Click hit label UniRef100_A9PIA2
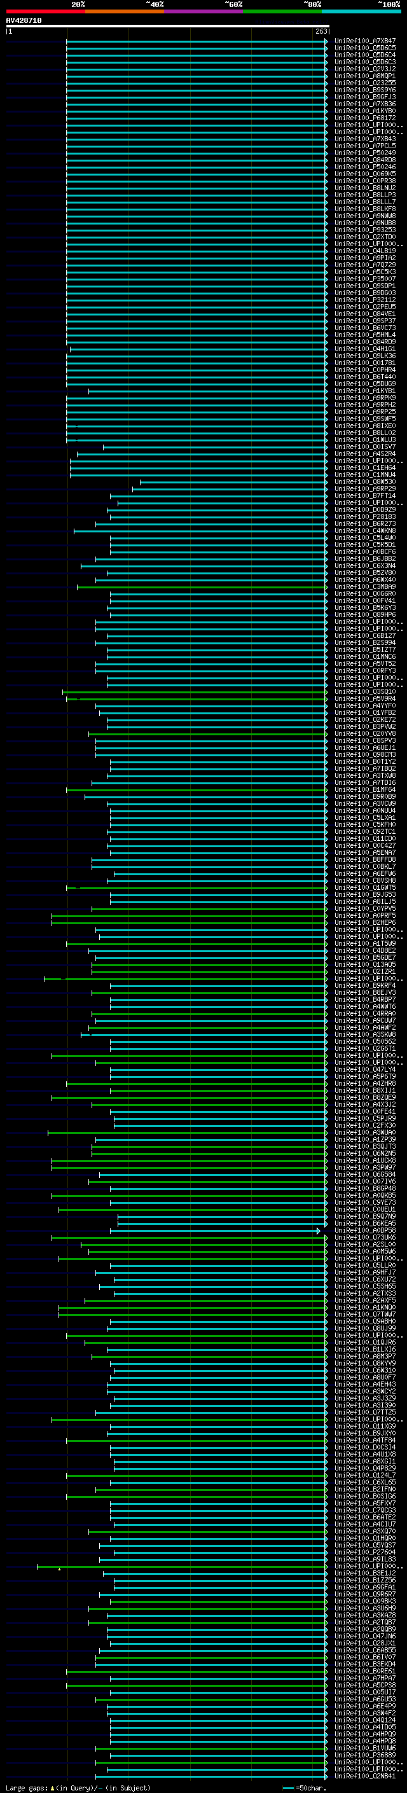407x1793 pixels. pyautogui.click(x=364, y=258)
